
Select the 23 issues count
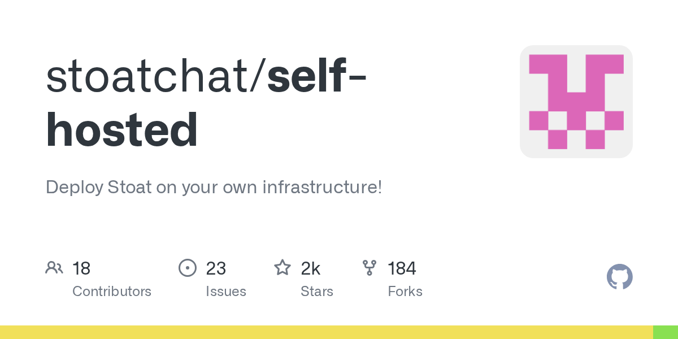[216, 268]
